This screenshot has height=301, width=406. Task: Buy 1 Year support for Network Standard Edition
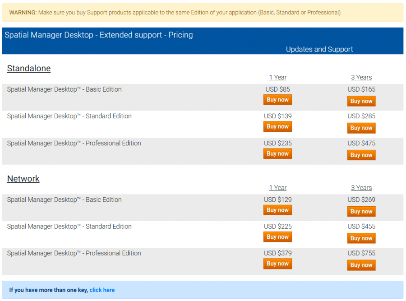click(277, 236)
